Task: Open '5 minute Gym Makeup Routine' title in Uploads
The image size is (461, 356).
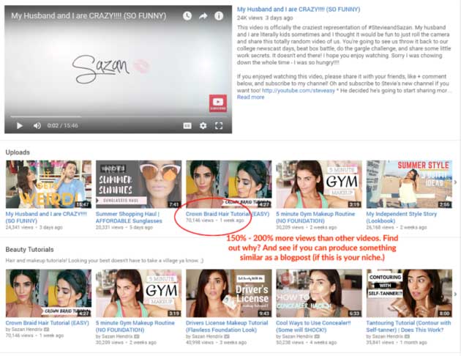Action: (315, 217)
